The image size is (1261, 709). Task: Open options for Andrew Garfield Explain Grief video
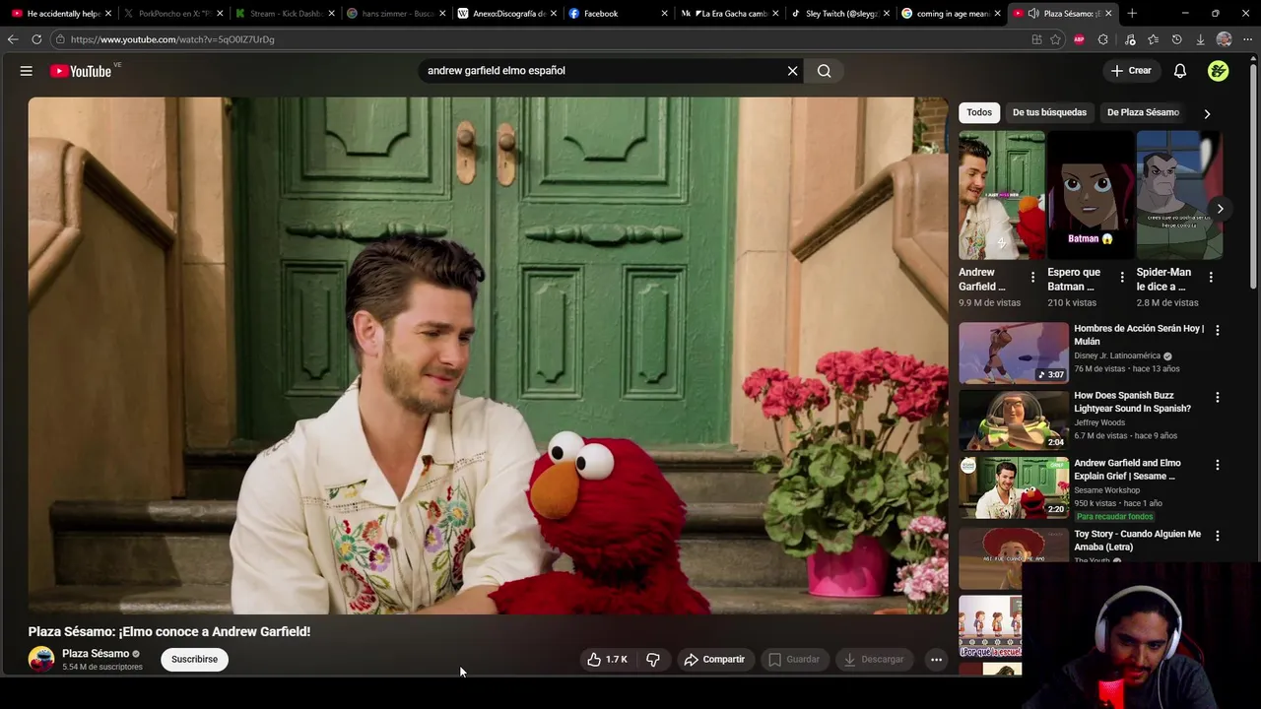(1218, 465)
